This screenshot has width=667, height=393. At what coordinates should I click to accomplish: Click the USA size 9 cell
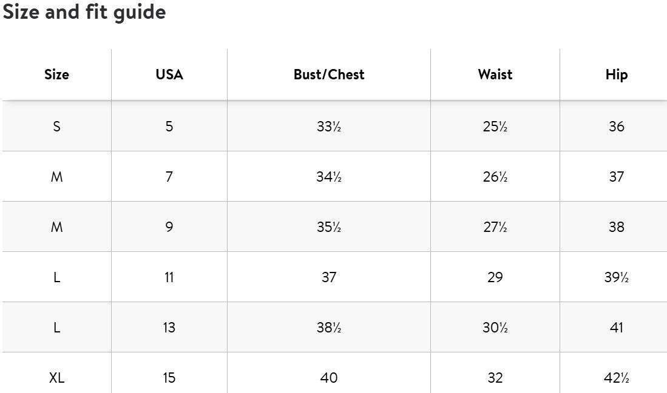[x=169, y=227]
